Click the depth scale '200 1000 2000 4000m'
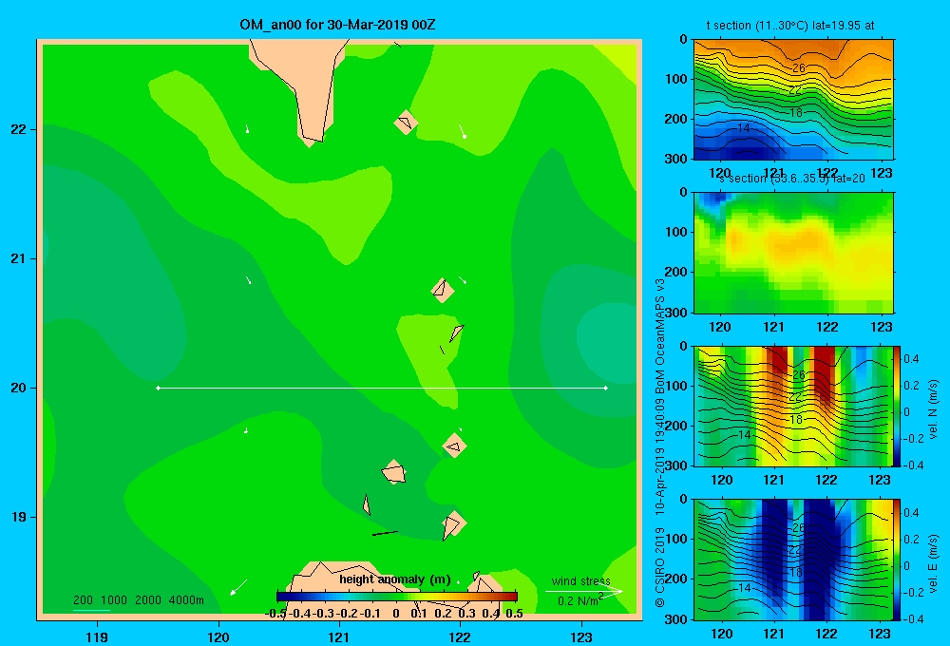This screenshot has width=950, height=646. (139, 600)
